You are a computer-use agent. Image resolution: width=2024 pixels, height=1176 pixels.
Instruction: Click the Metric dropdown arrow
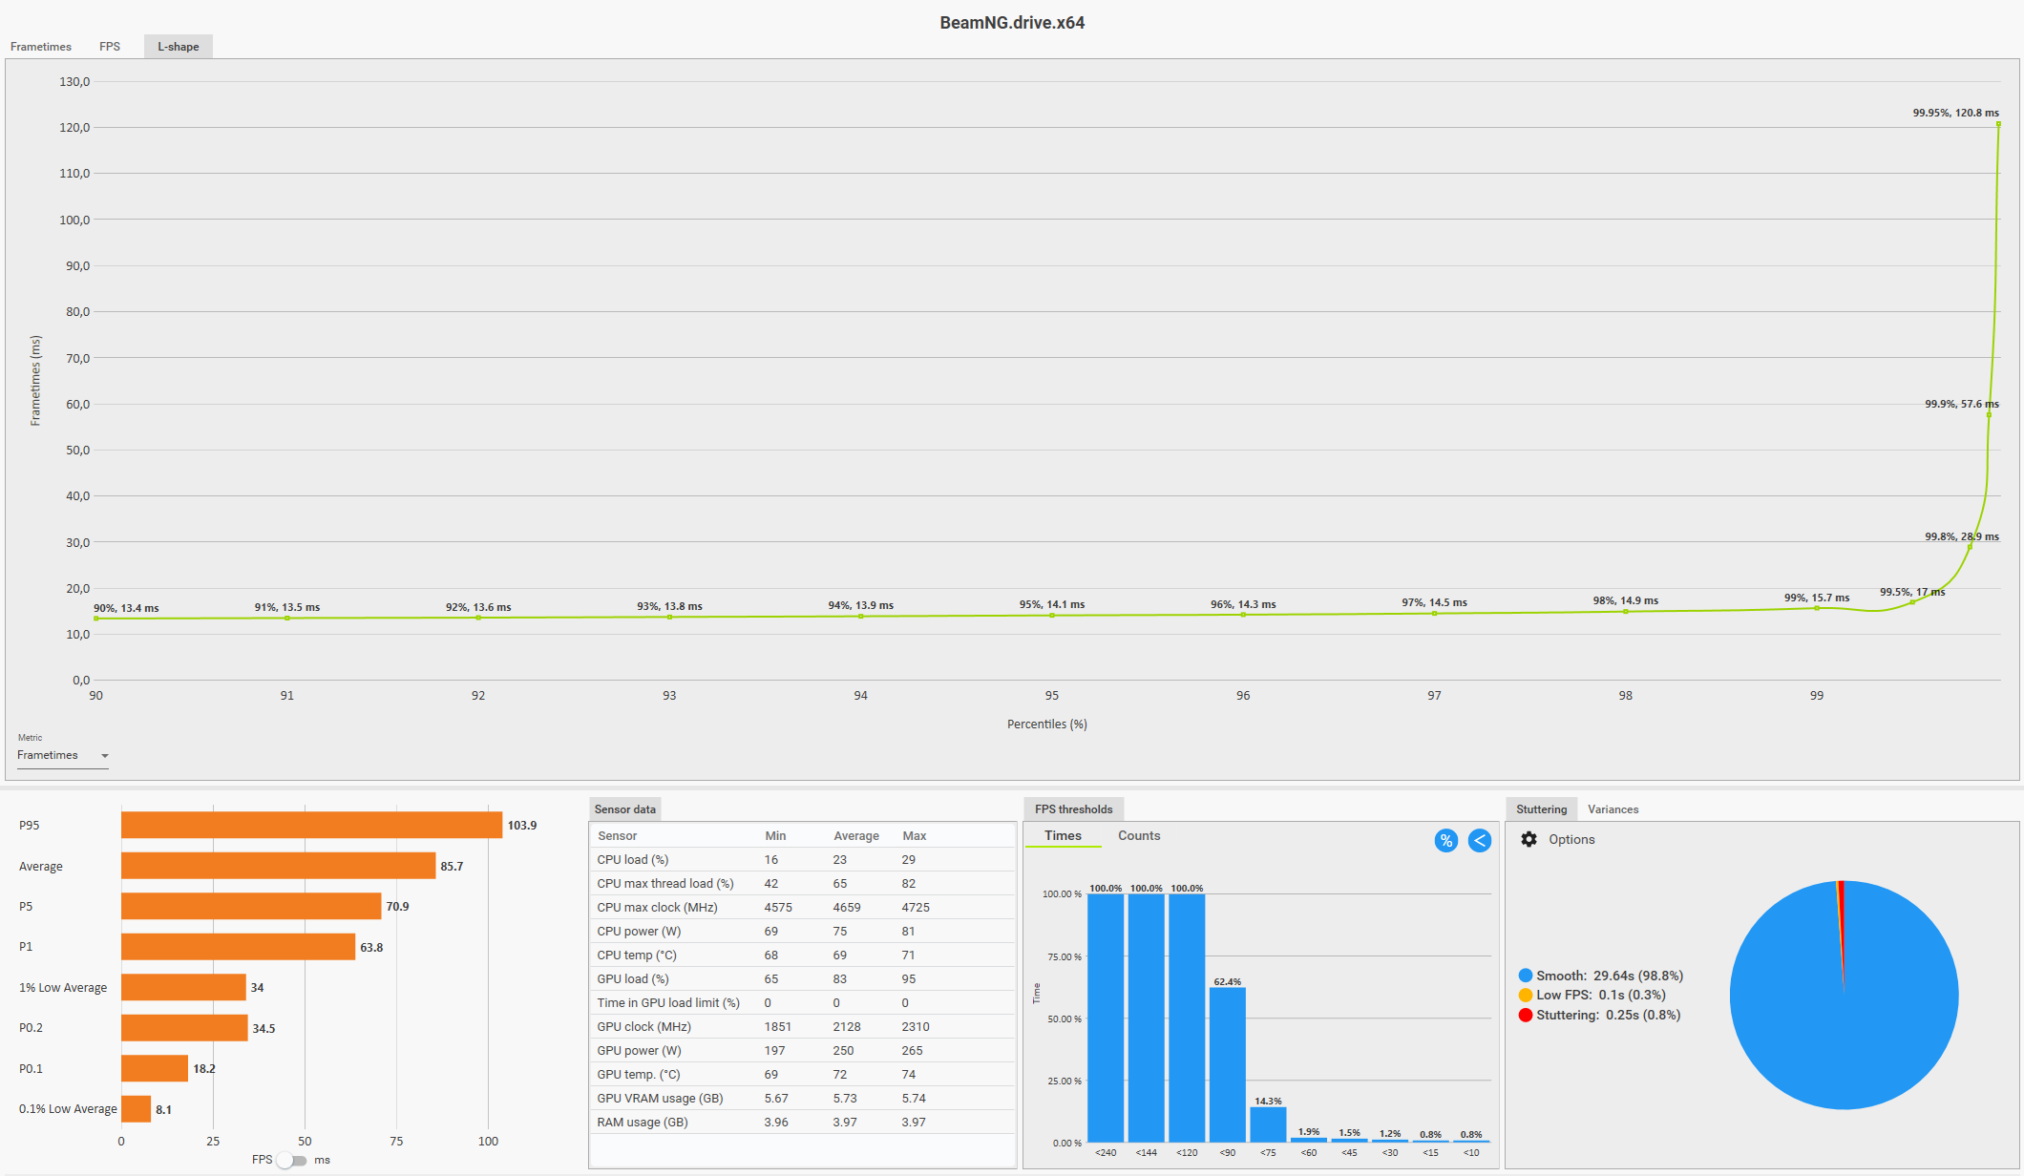pos(105,756)
